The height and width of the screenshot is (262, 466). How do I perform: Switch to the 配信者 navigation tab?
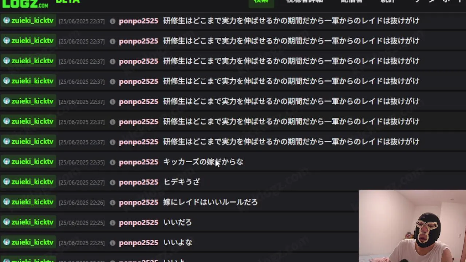[x=351, y=1]
